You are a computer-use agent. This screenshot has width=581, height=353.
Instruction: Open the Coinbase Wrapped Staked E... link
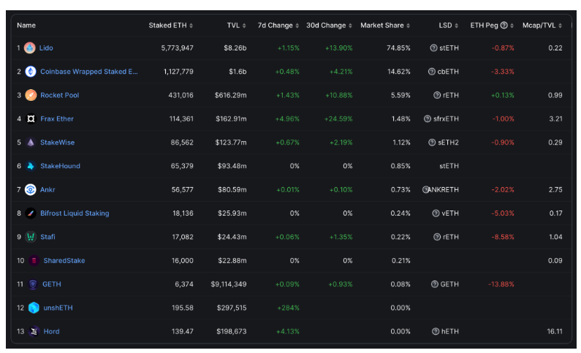(89, 72)
